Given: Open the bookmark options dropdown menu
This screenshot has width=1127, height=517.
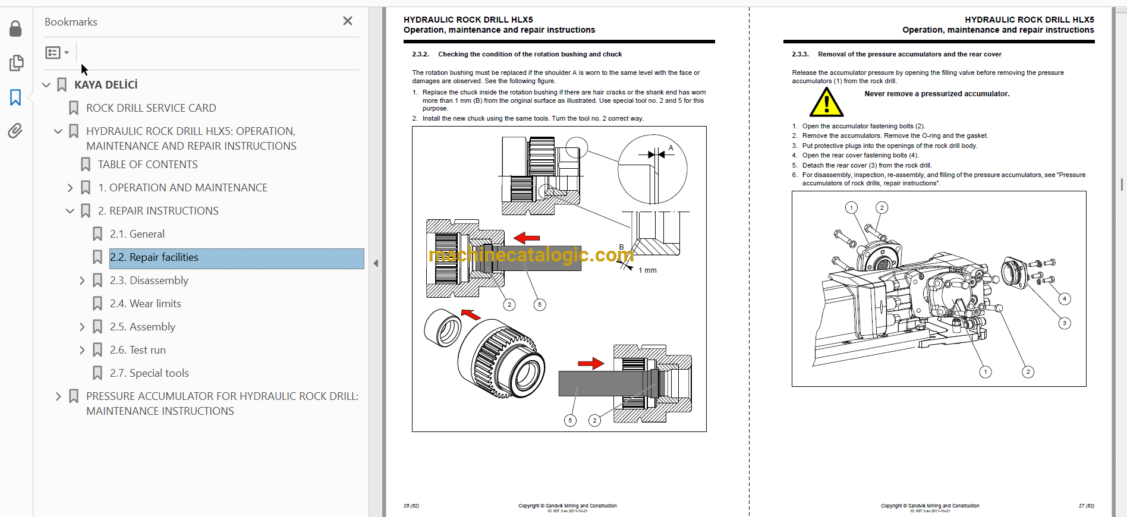Looking at the screenshot, I should 57,53.
